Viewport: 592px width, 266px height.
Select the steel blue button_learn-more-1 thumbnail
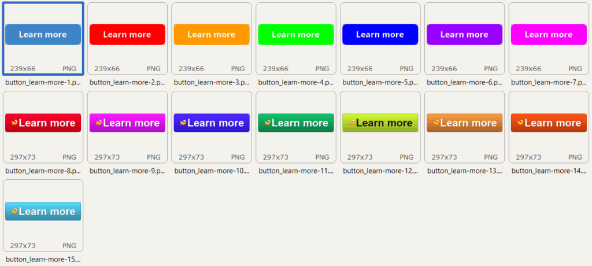[x=43, y=35]
